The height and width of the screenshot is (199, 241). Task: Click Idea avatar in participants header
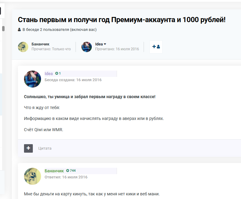[x=87, y=47]
